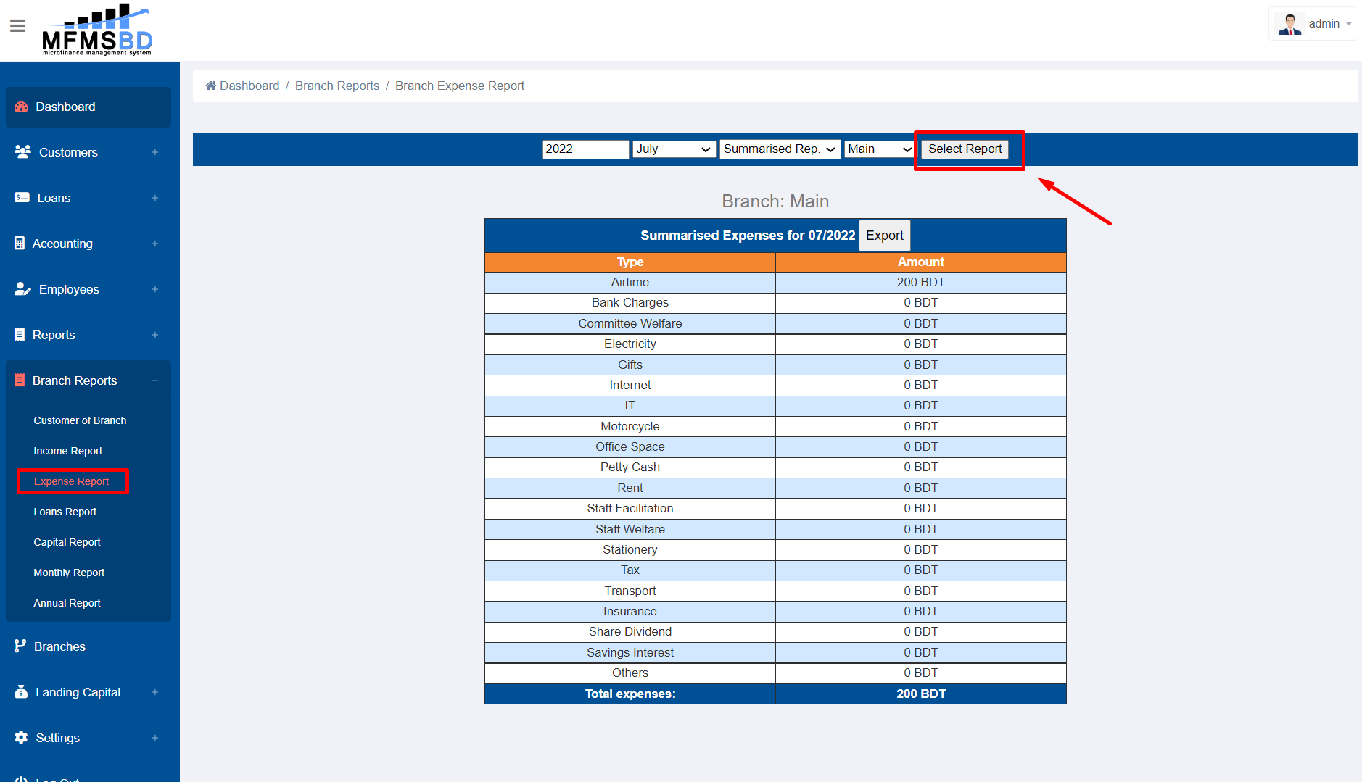Open Loans Report submenu item
The height and width of the screenshot is (782, 1362).
click(65, 512)
